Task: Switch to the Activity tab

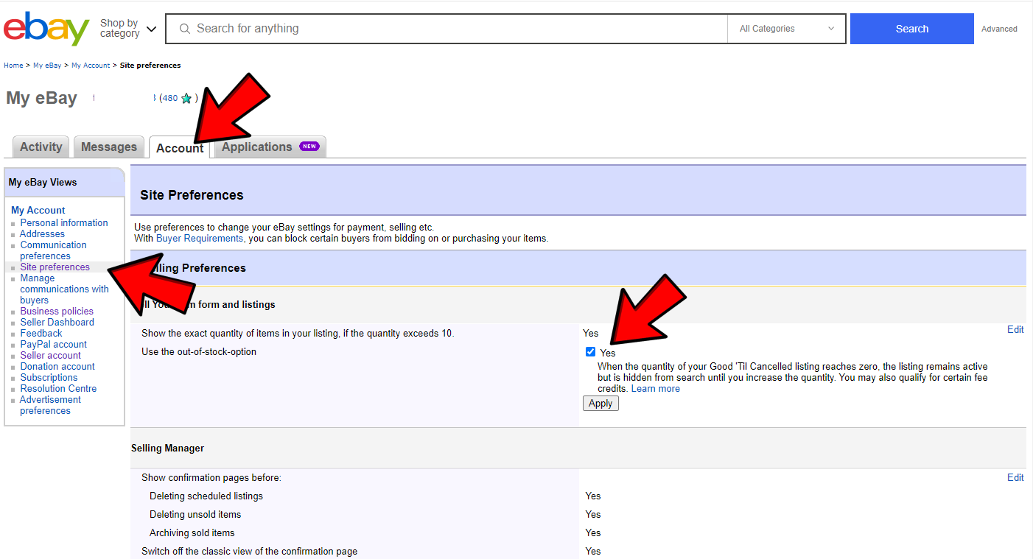Action: (x=41, y=147)
